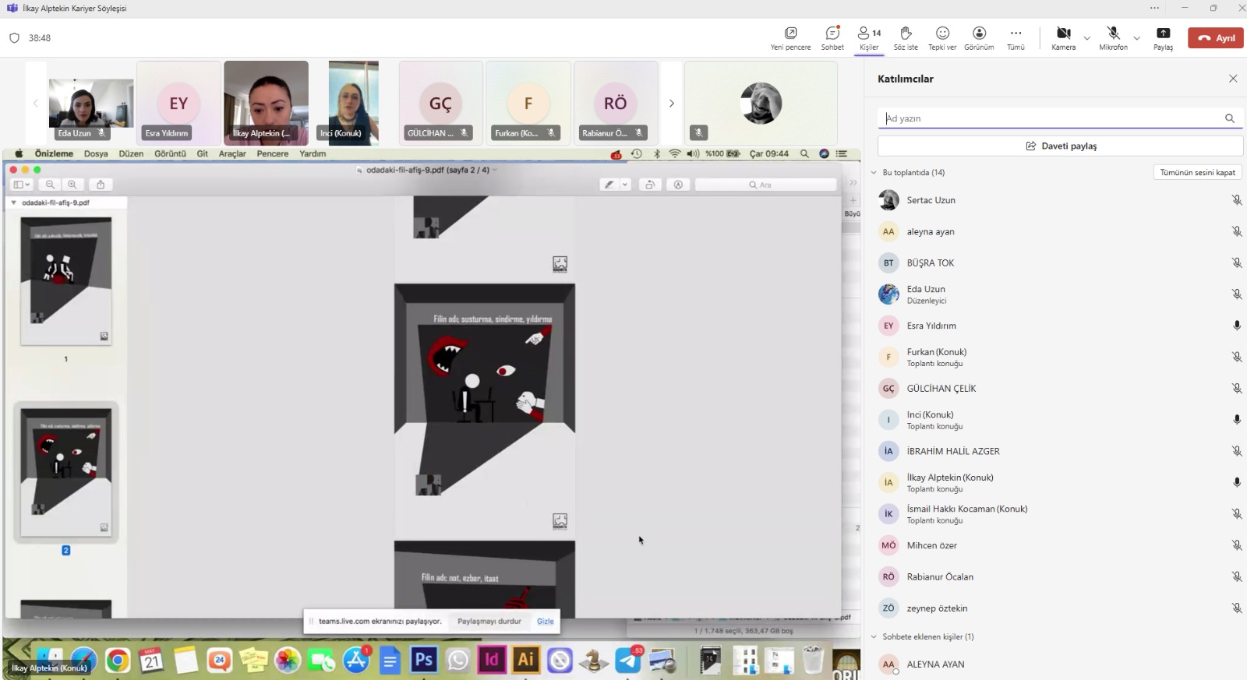Toggle microphone icon for İlkay Alptekin (Konuk)

pos(1236,482)
